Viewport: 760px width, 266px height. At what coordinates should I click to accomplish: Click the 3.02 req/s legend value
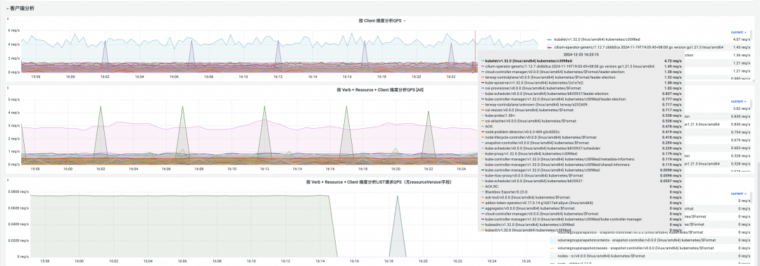[x=742, y=108]
